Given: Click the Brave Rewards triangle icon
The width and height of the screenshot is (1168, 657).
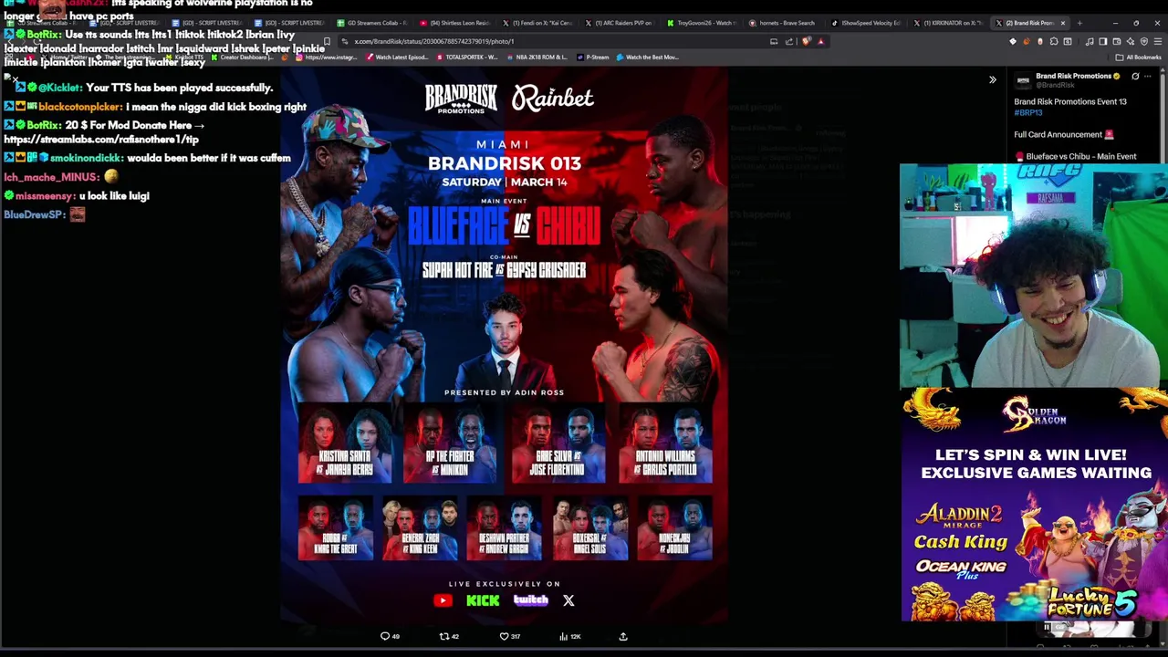Looking at the screenshot, I should 820,41.
